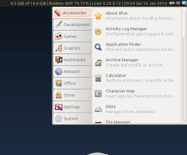Image resolution: width=187 pixels, height=155 pixels.
Task: Open the Graphics category
Action: click(72, 48)
